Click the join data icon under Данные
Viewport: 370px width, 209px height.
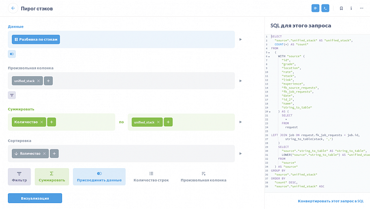pos(12,54)
